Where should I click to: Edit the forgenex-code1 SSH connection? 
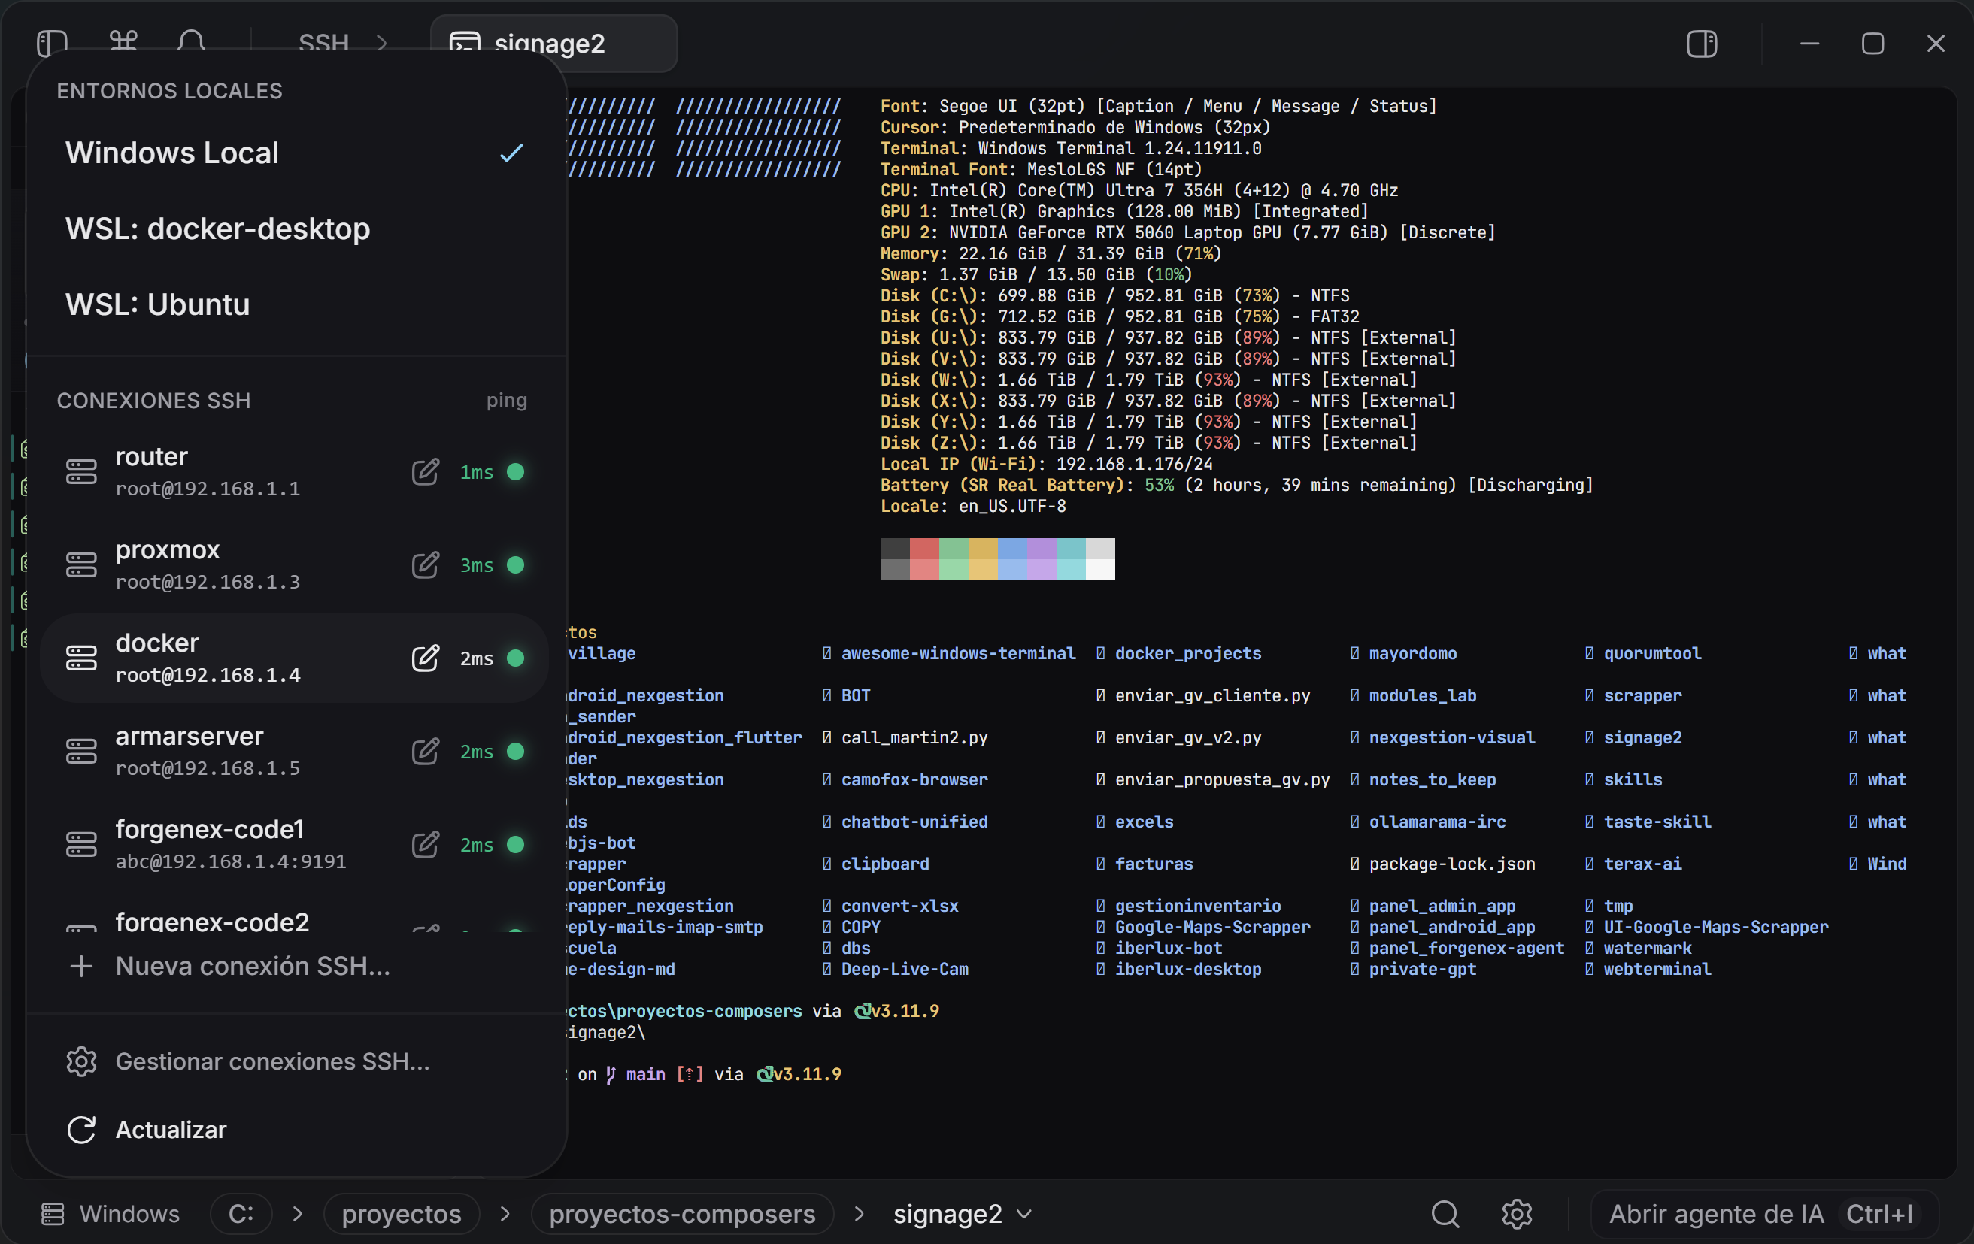pos(425,844)
